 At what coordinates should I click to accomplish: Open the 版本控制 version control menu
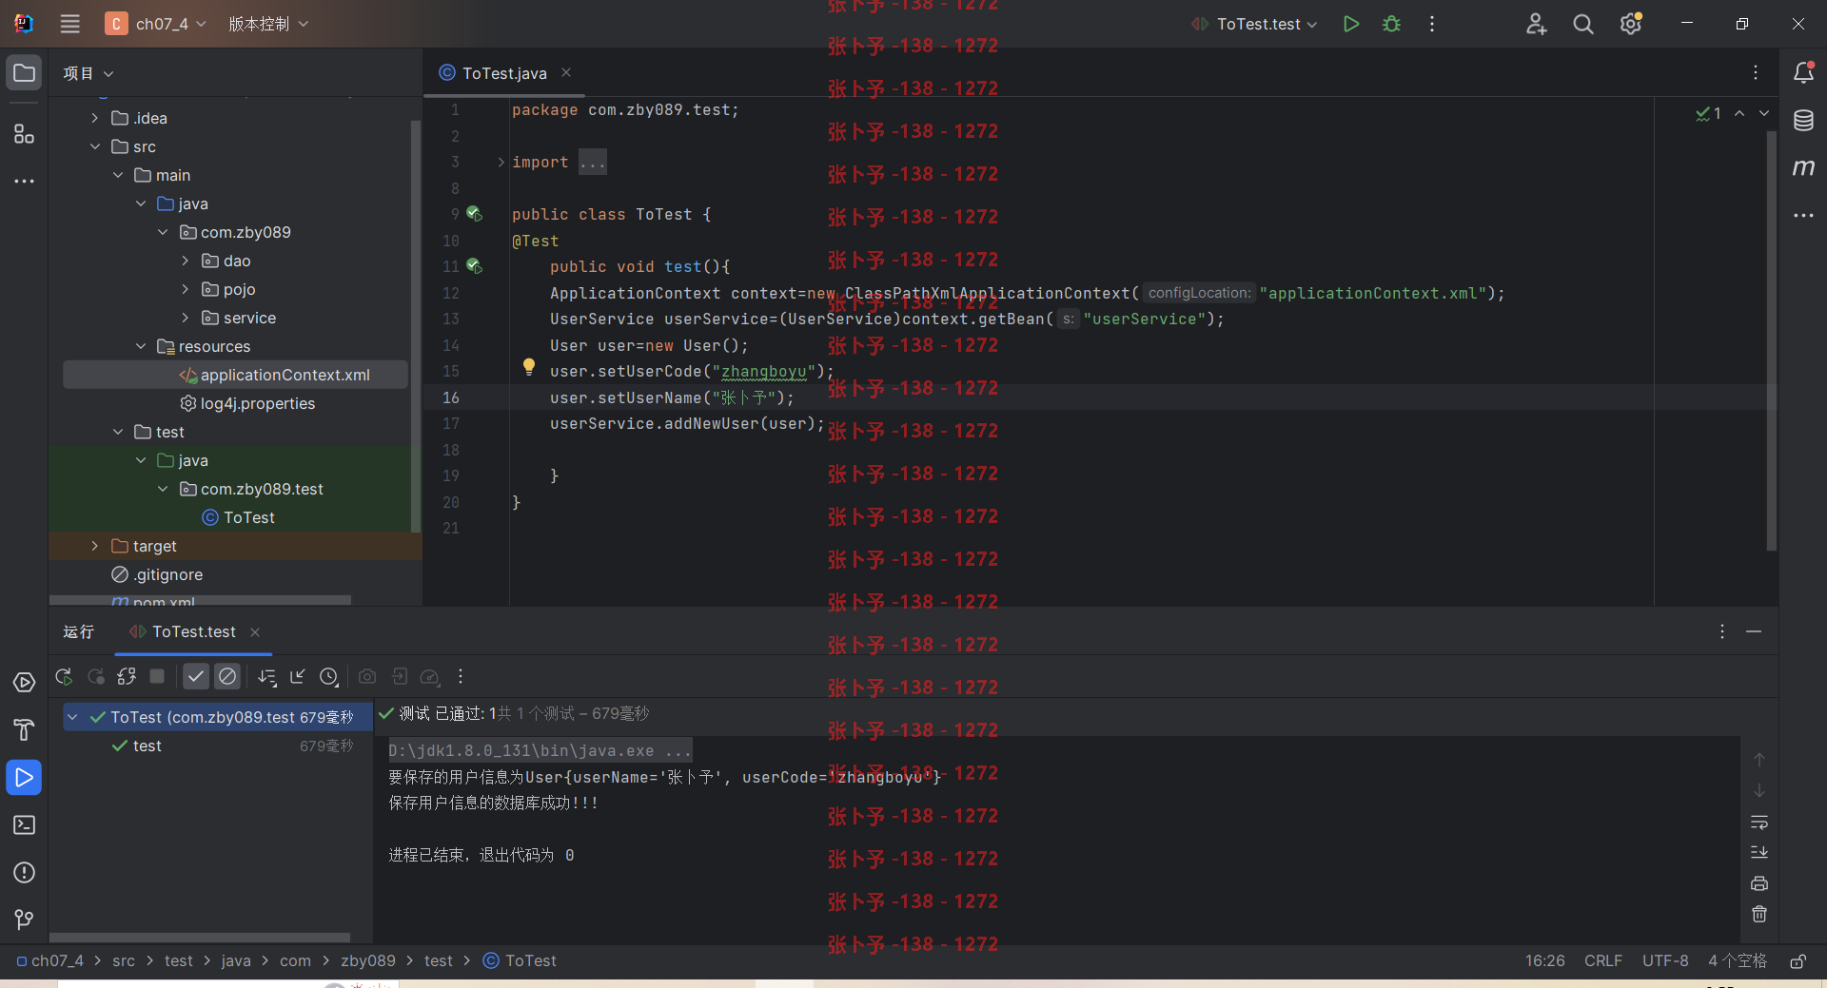point(268,24)
